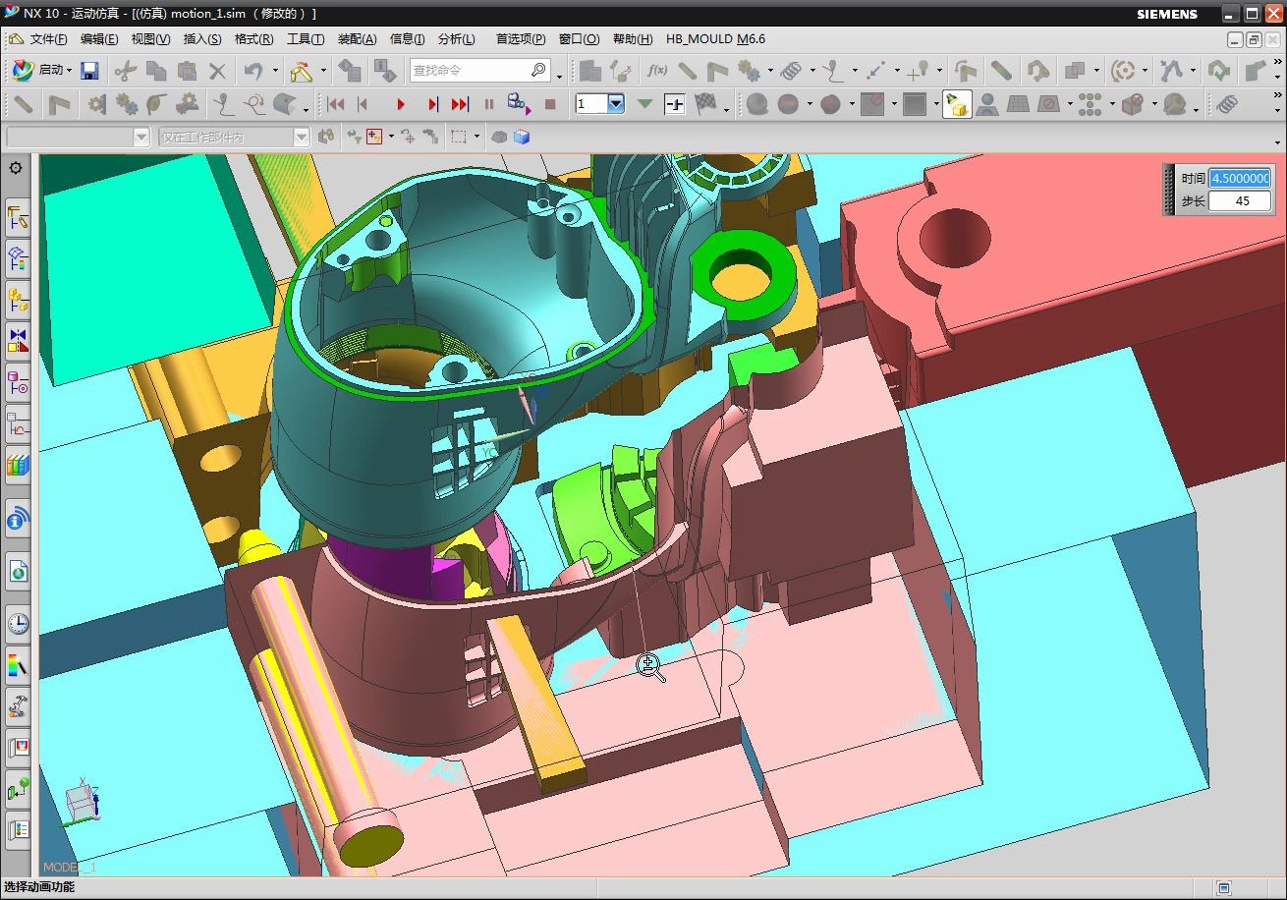Click the Save disk icon
This screenshot has height=900, width=1287.
(x=89, y=70)
